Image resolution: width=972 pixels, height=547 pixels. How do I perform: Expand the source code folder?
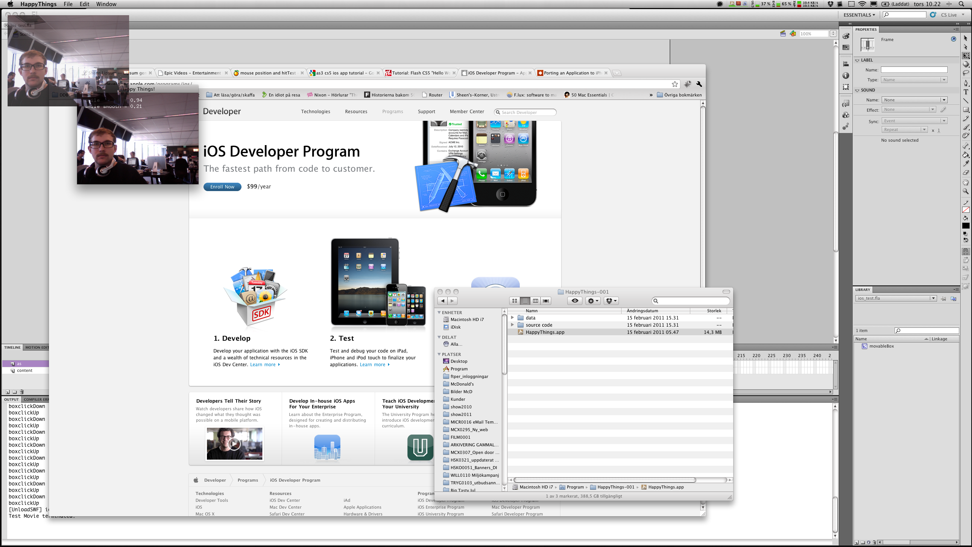pyautogui.click(x=513, y=325)
